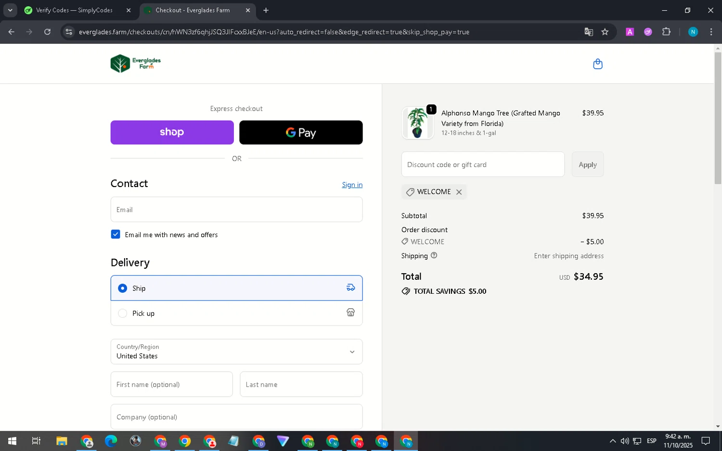Reload the checkout page
The height and width of the screenshot is (451, 722).
[x=47, y=32]
